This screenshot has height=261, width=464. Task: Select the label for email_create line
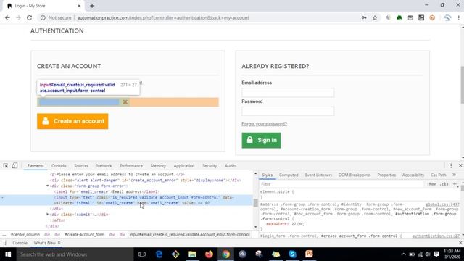coord(107,191)
